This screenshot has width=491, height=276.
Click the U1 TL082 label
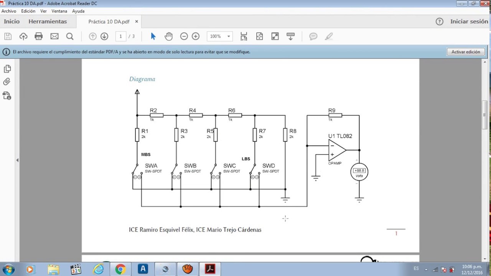click(x=340, y=136)
